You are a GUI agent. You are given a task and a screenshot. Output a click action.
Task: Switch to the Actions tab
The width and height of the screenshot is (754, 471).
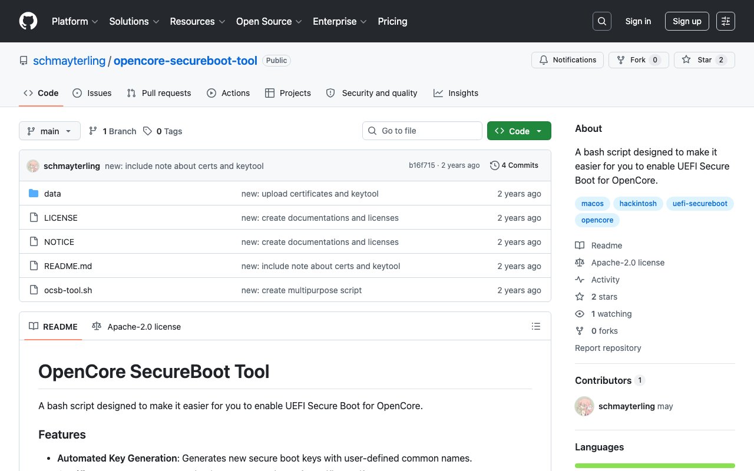(x=228, y=93)
